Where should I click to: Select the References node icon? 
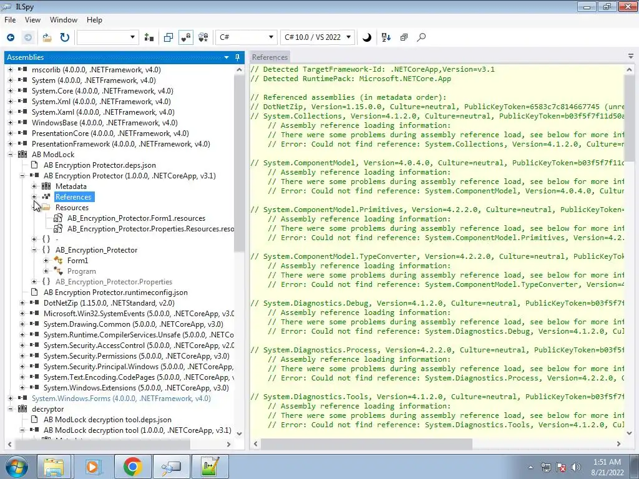tap(46, 196)
